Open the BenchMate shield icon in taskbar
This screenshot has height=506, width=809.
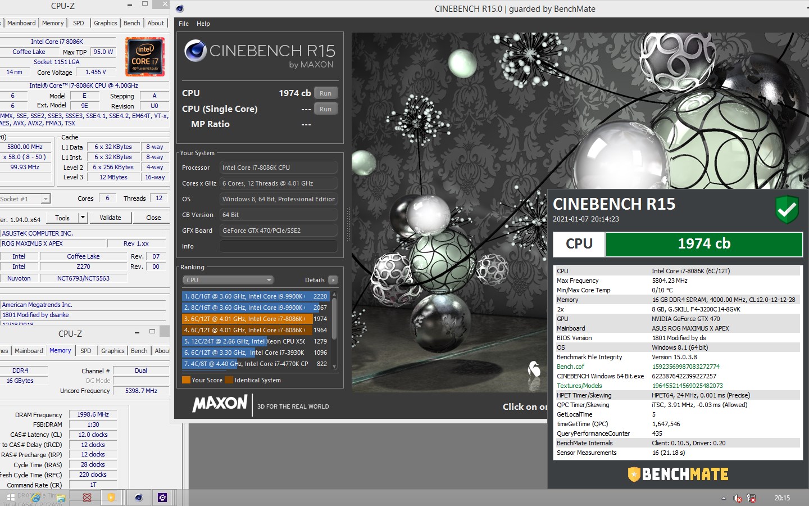111,498
